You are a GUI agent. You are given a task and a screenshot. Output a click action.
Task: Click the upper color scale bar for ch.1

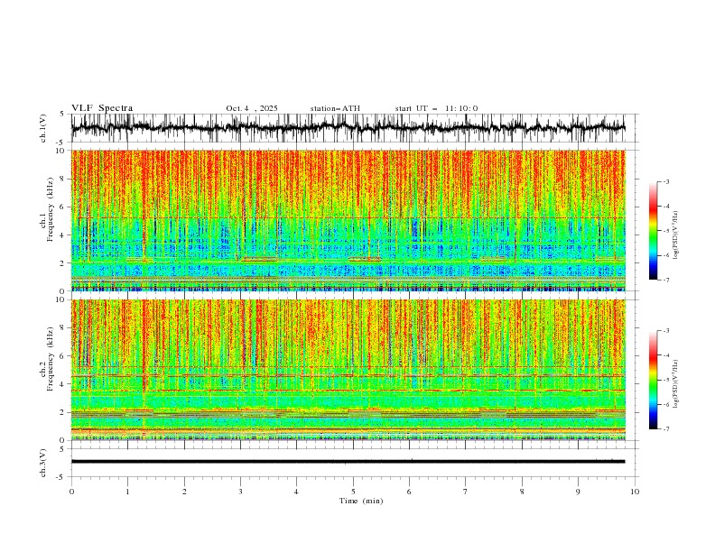(x=654, y=231)
